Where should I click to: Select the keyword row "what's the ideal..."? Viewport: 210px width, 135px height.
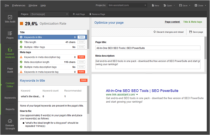point(53,96)
